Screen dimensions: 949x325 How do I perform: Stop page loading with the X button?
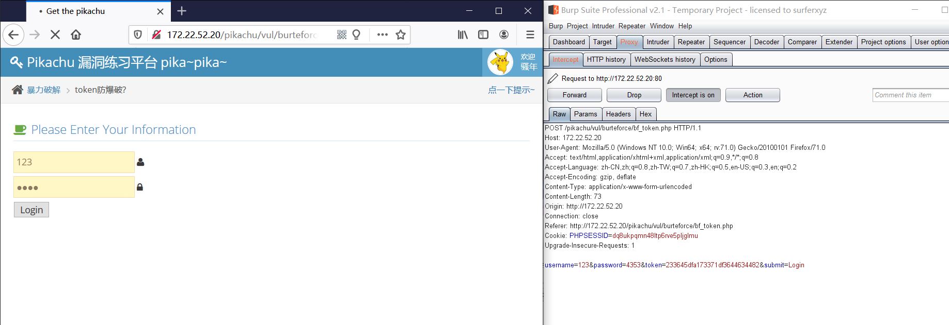tap(55, 35)
